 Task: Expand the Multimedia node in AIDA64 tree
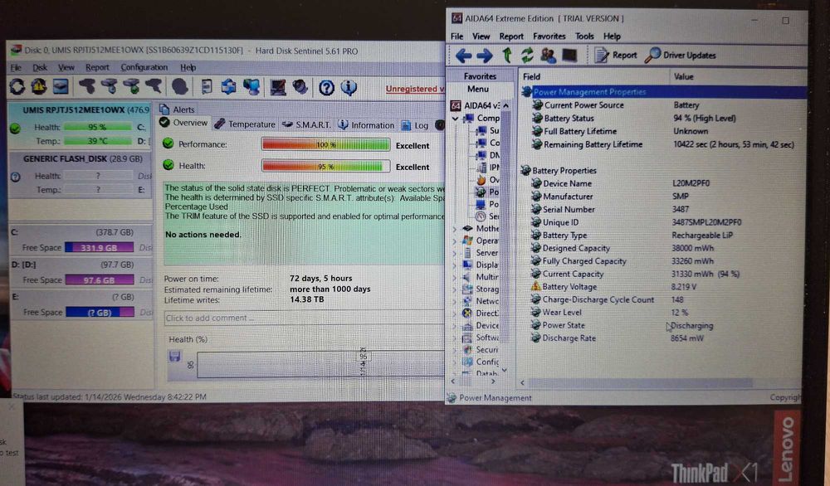[455, 277]
